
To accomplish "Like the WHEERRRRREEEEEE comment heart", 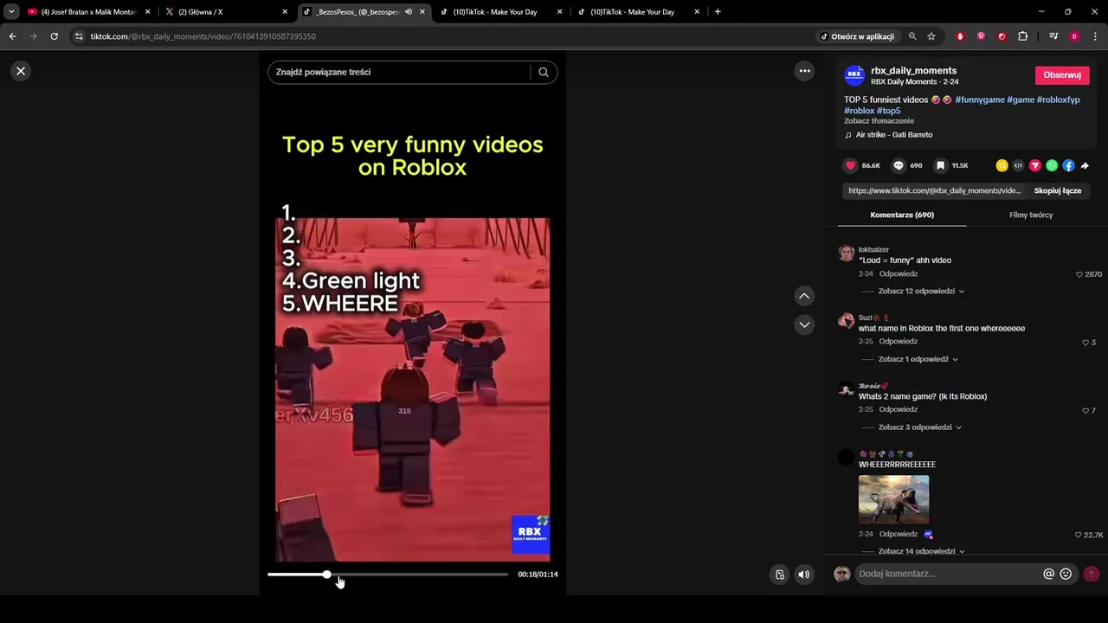I will 1079,535.
